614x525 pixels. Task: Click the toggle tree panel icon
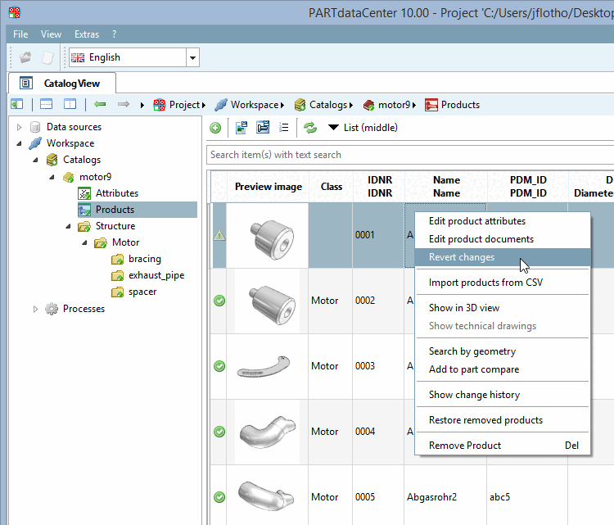point(17,105)
